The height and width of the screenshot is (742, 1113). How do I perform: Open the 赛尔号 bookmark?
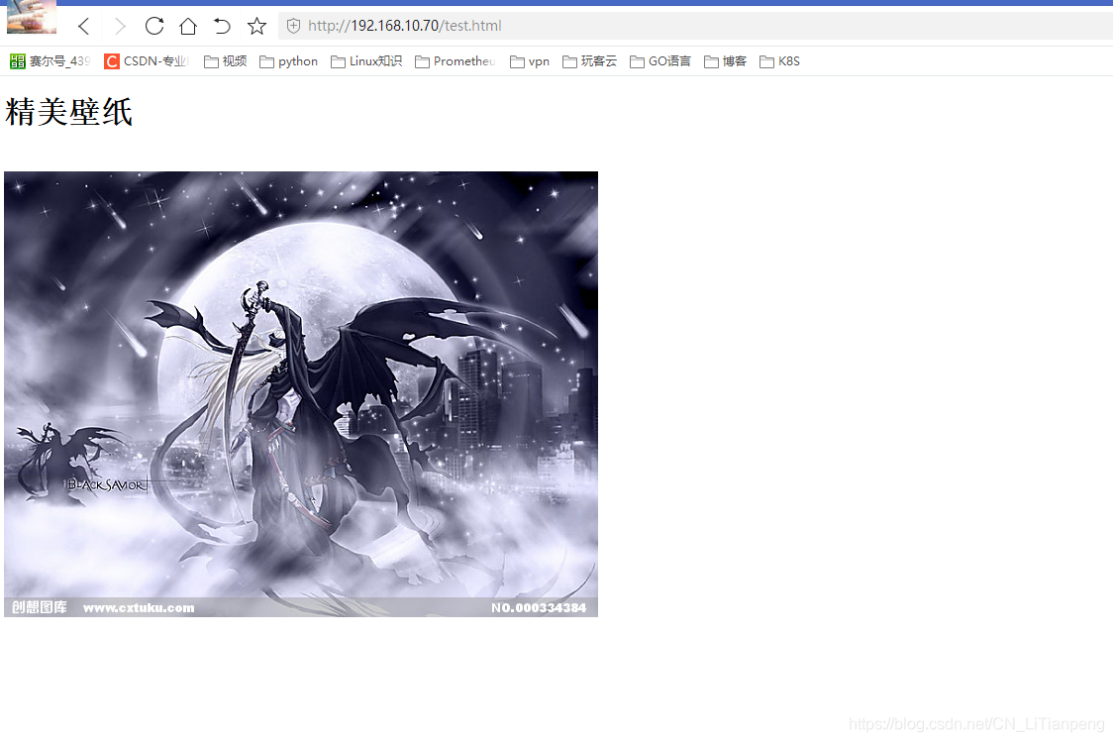[51, 61]
